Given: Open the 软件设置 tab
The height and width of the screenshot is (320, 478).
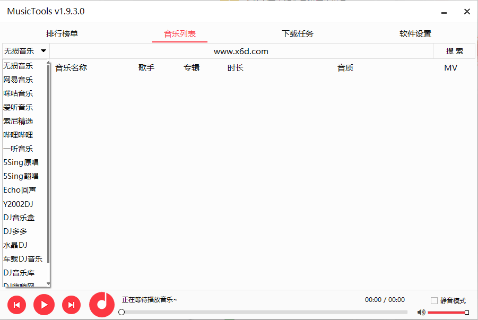Looking at the screenshot, I should coord(415,33).
